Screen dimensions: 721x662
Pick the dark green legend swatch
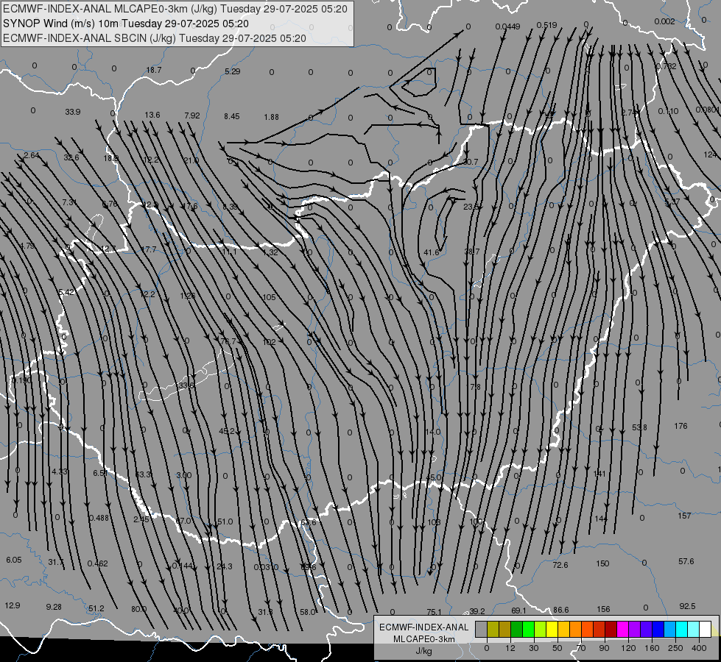coord(516,630)
